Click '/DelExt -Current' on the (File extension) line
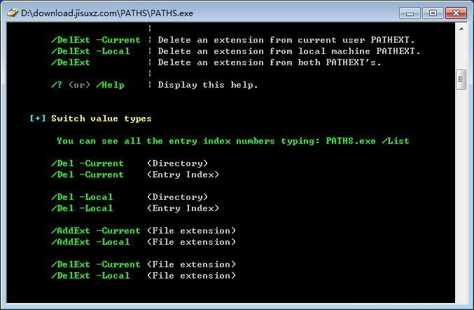Screen dimensions: 474x310 click(x=96, y=264)
